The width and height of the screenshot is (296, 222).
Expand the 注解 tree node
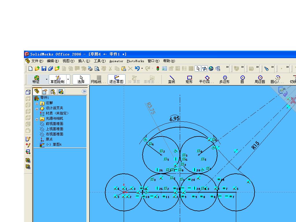[x=37, y=104]
